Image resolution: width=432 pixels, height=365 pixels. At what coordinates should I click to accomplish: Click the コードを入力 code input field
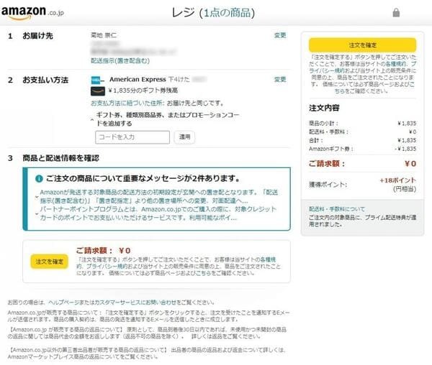coord(132,137)
